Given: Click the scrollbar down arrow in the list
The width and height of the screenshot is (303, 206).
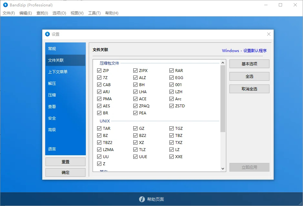Looking at the screenshot, I should tap(223, 168).
